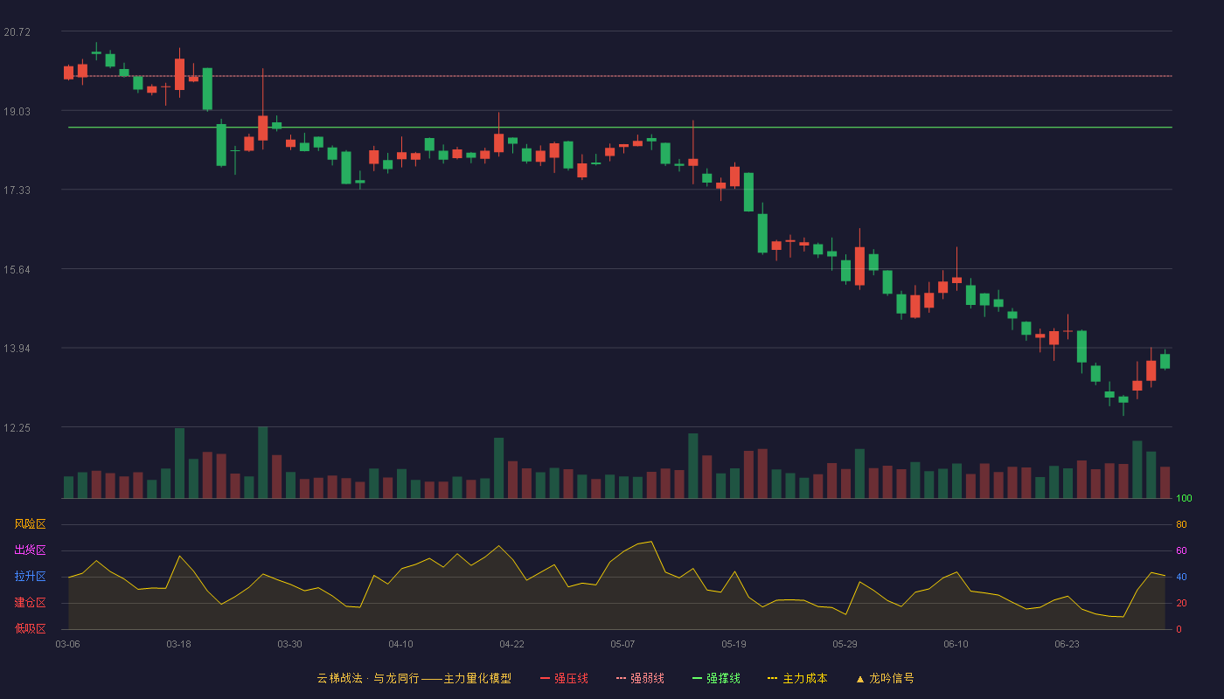Click the 06-23 date label
This screenshot has height=699, width=1224.
[x=1068, y=644]
